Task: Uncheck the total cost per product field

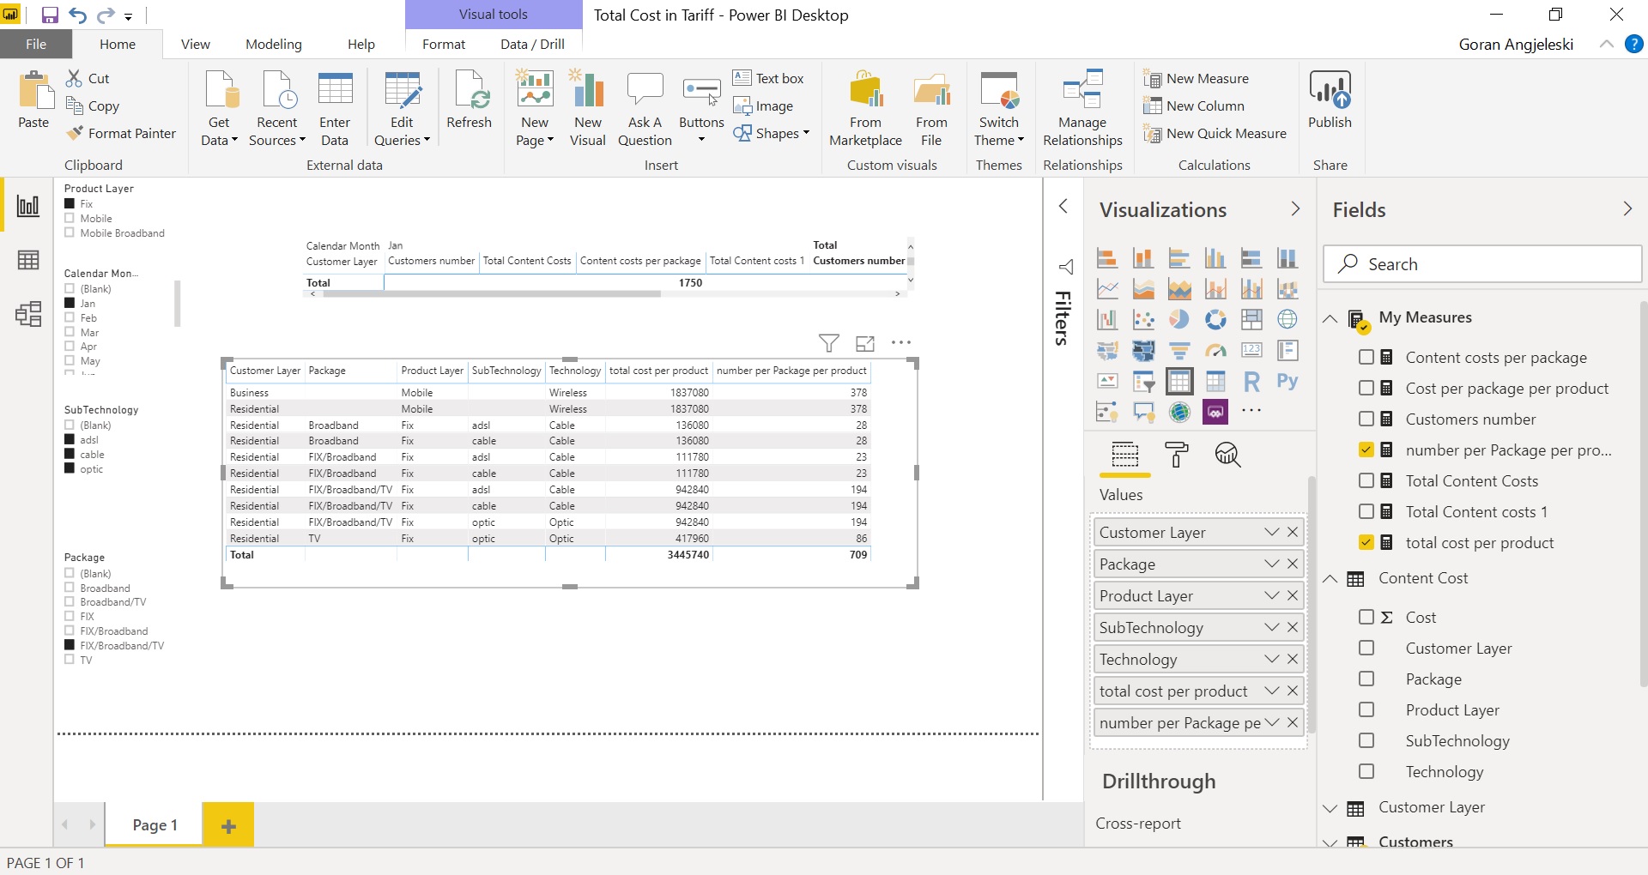Action: coord(1366,542)
